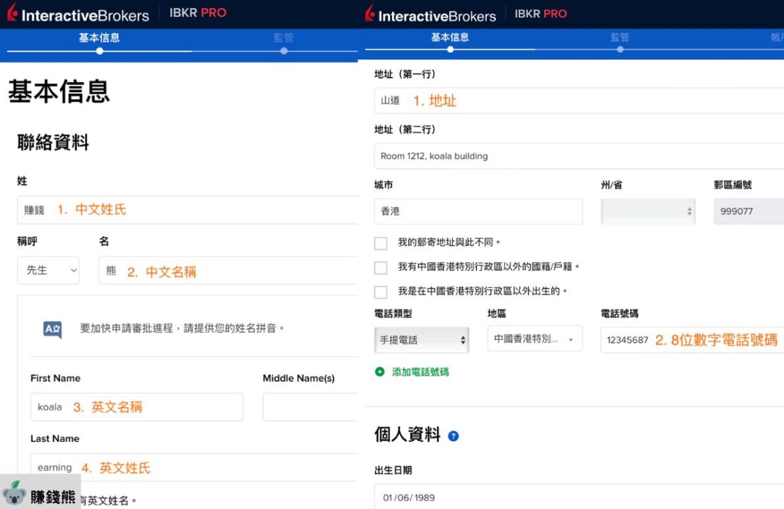The width and height of the screenshot is (784, 509).
Task: Click the 地址(第二行) field with Room 1212
Action: click(579, 156)
